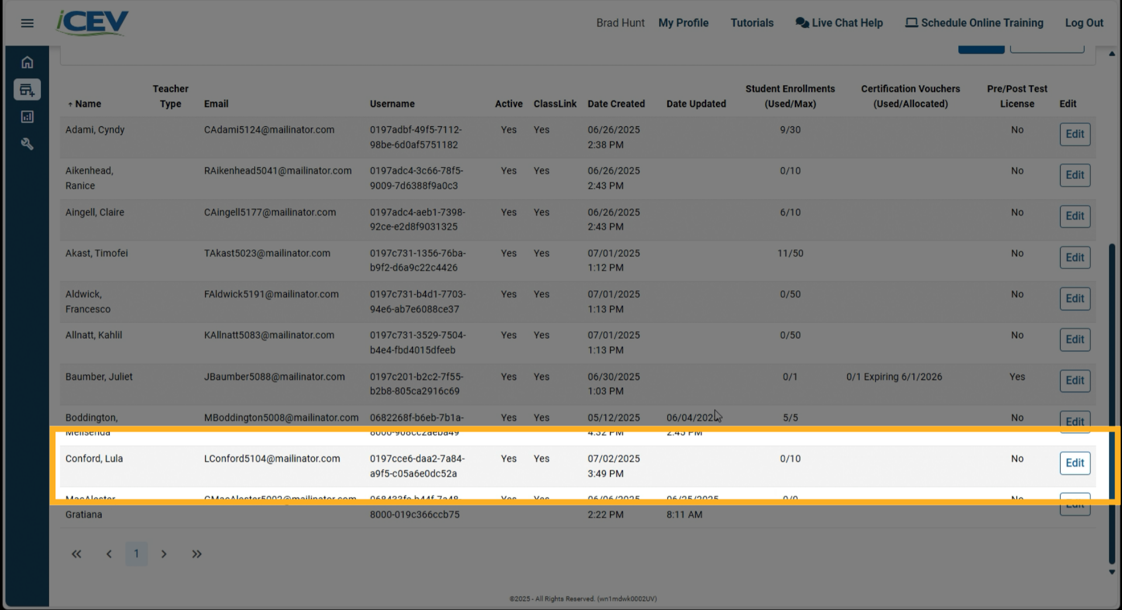
Task: Click the iCEV logo
Action: click(x=92, y=22)
